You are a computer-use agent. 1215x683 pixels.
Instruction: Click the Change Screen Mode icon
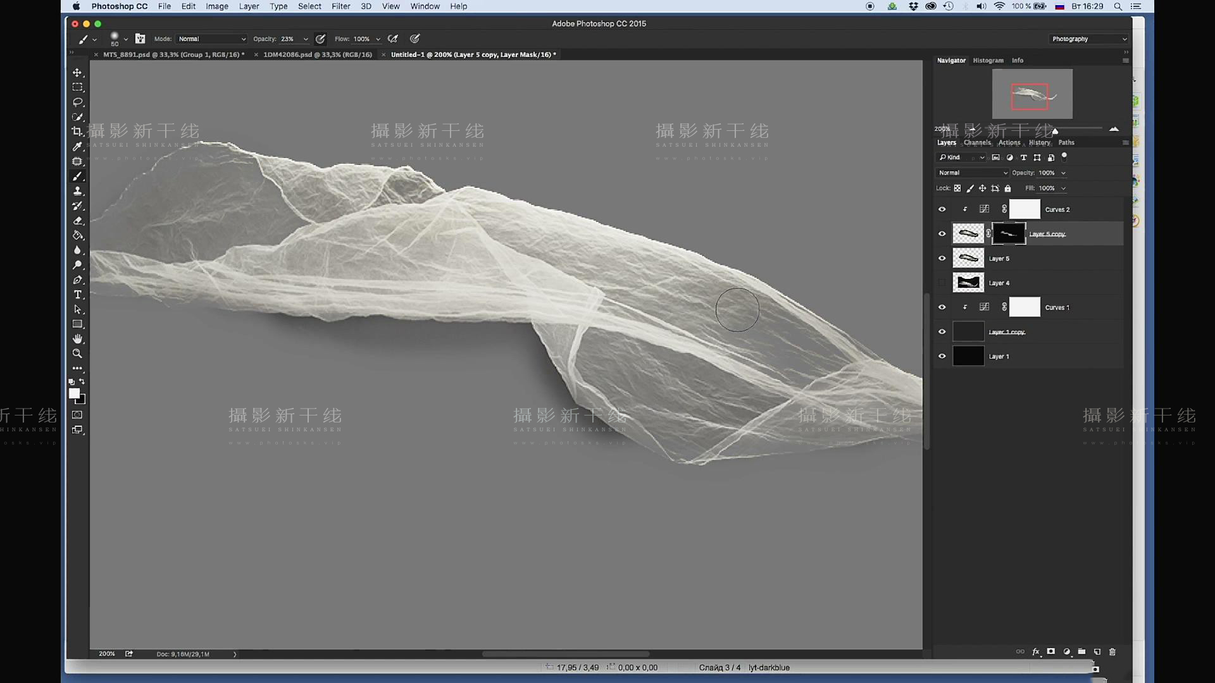tap(77, 430)
